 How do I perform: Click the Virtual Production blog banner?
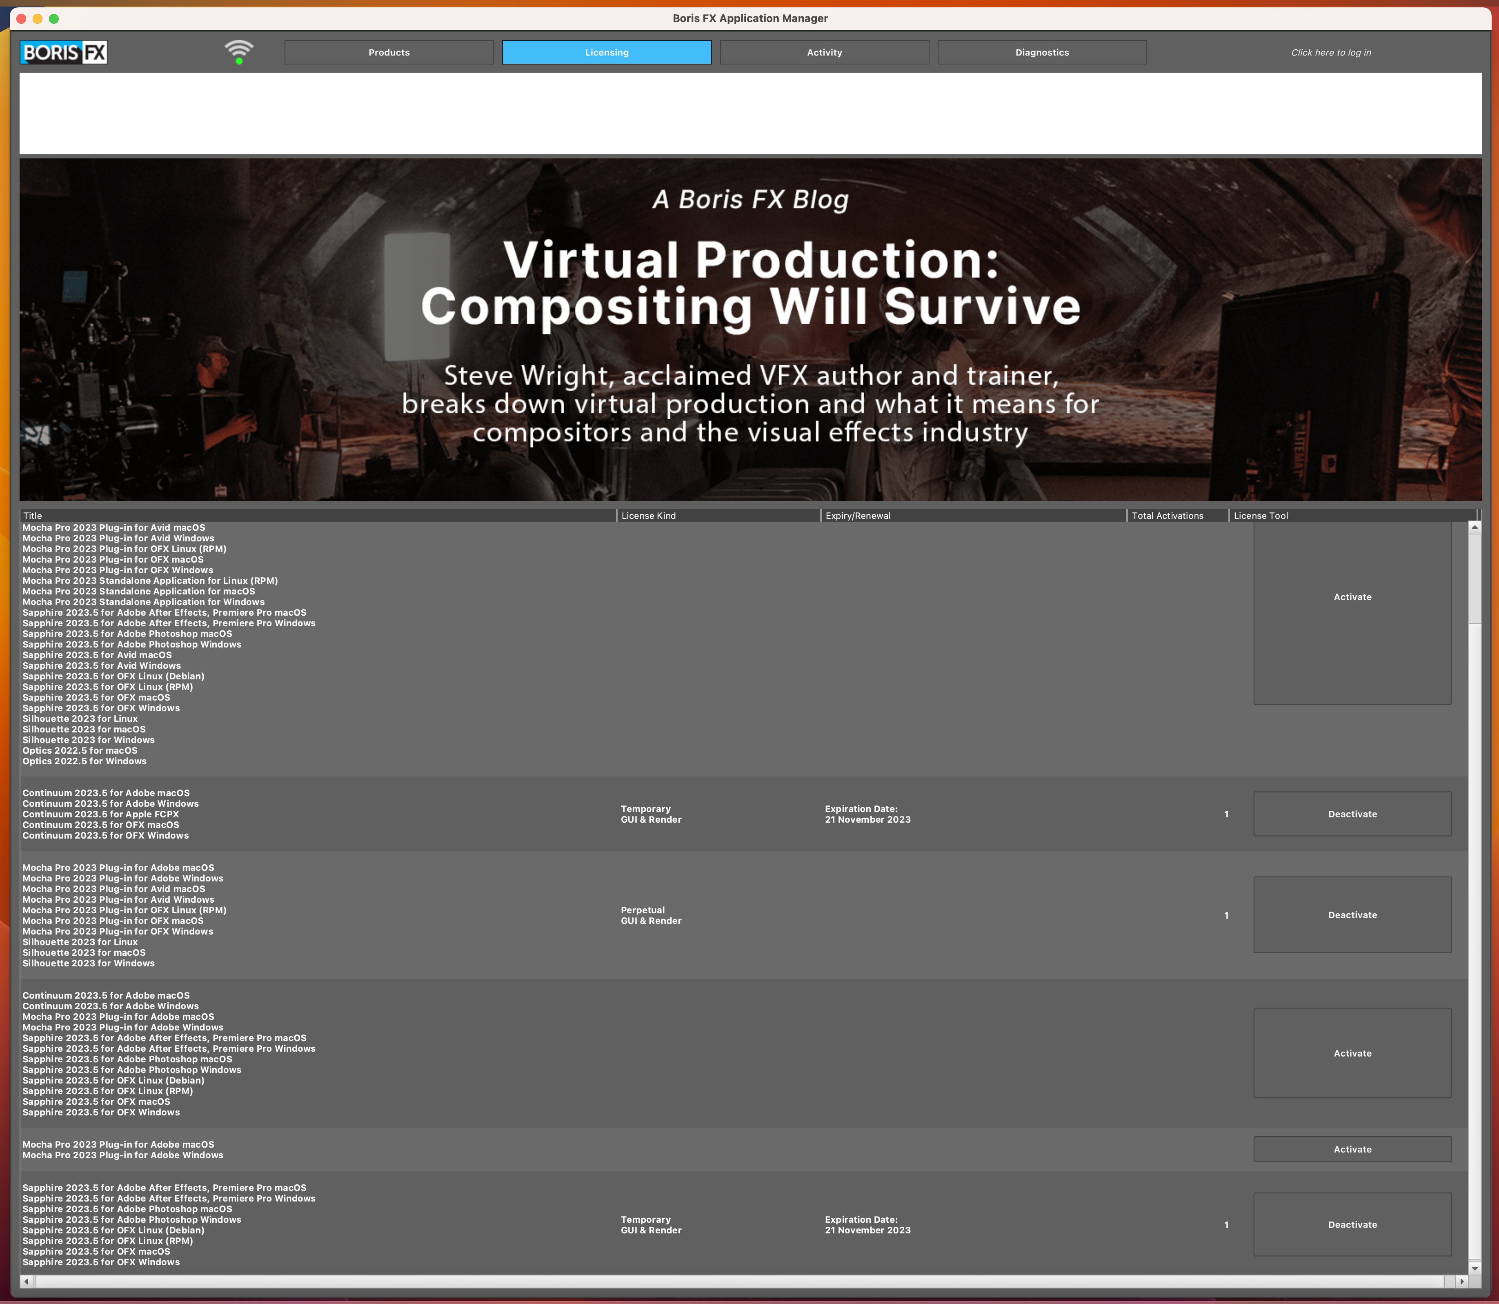[x=749, y=329]
